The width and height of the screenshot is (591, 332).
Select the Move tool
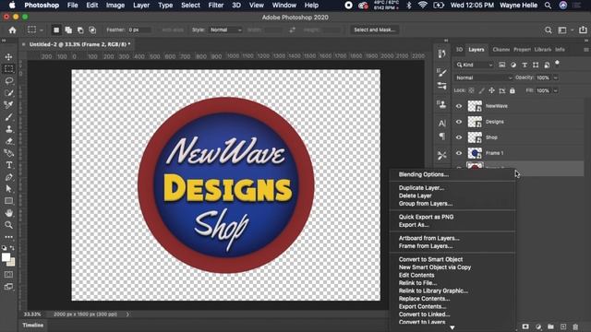coord(8,57)
